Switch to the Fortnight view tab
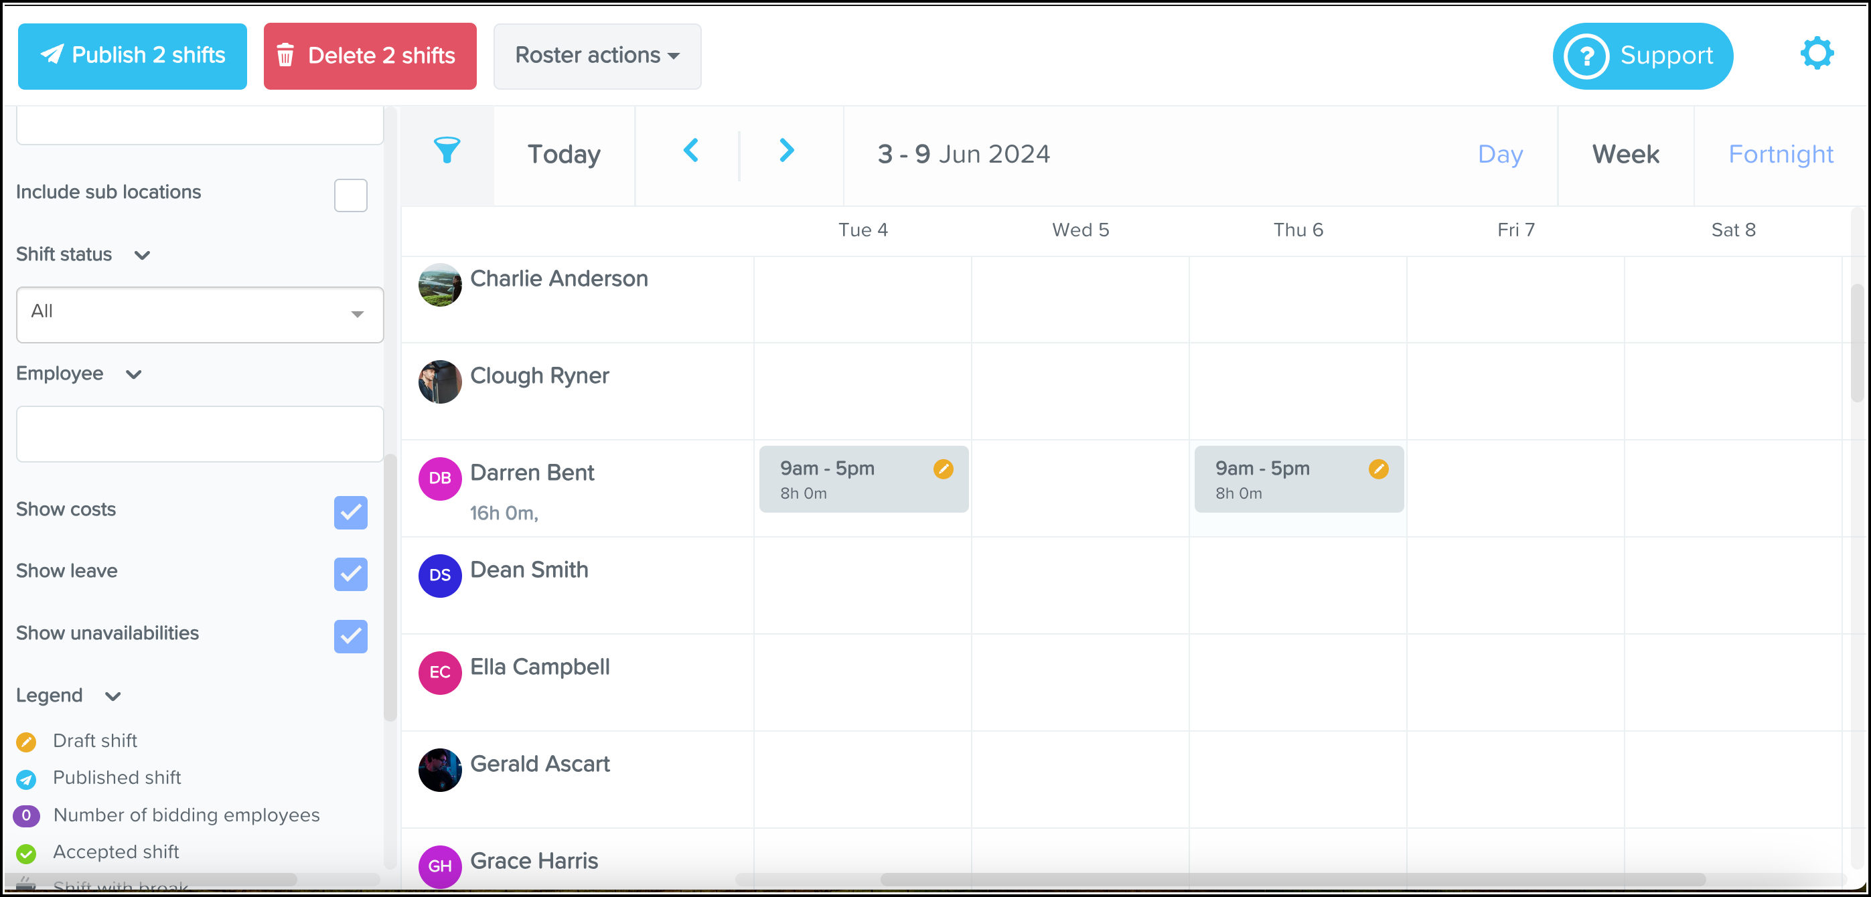The height and width of the screenshot is (897, 1871). 1780,155
